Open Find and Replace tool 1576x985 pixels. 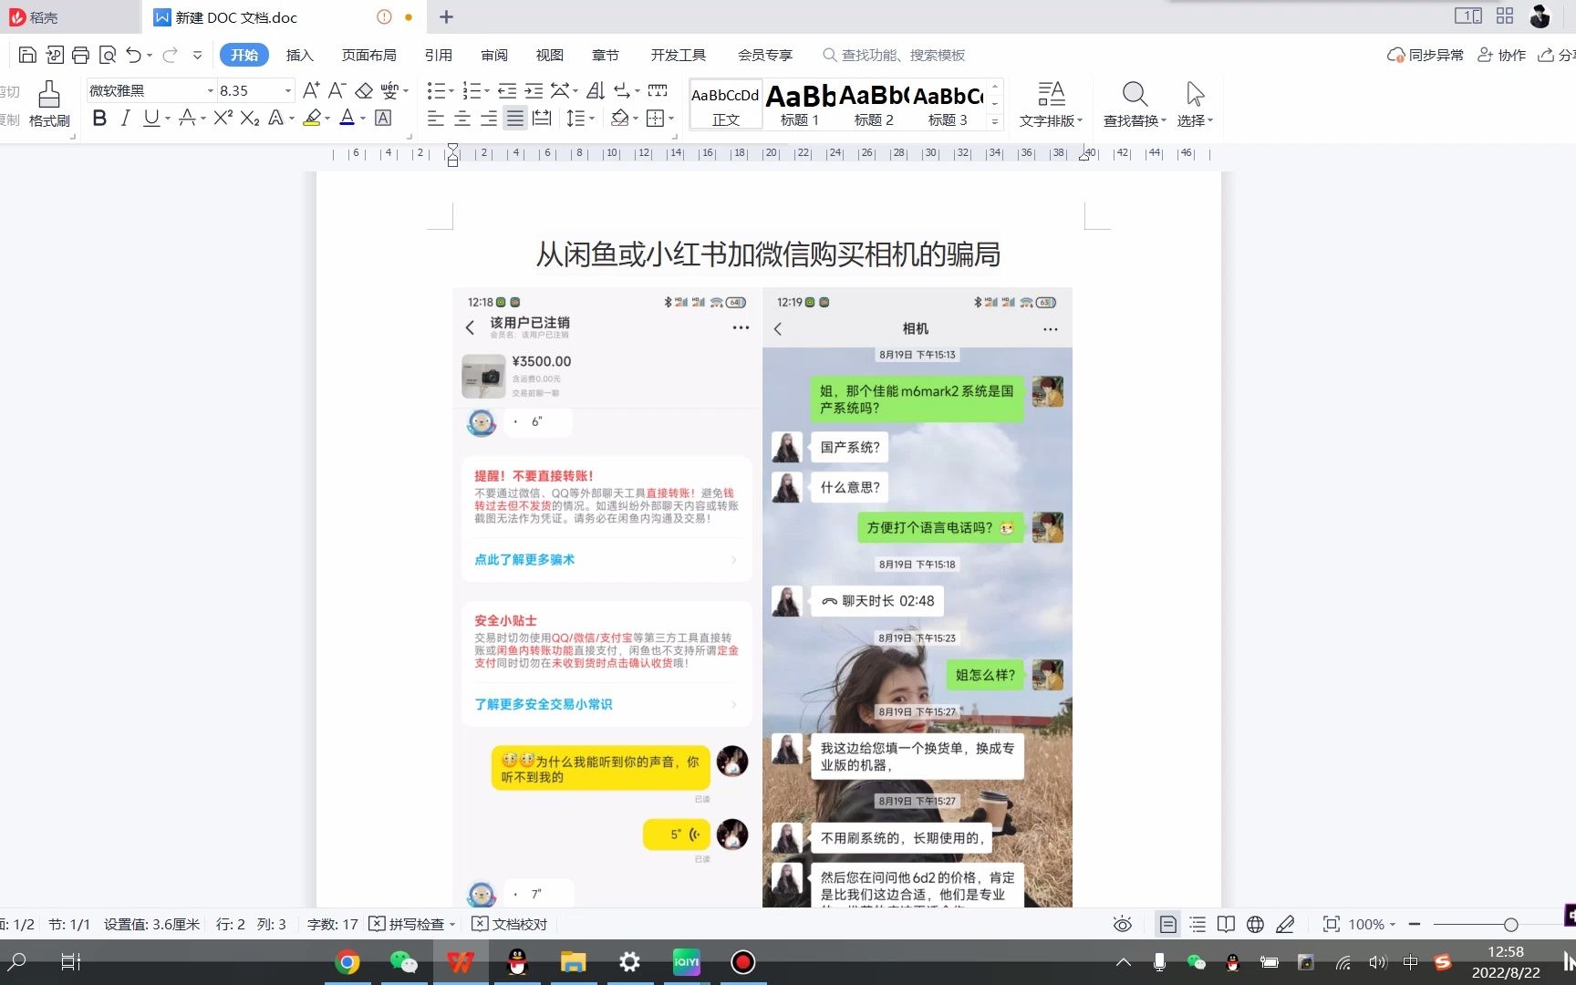[x=1135, y=105]
